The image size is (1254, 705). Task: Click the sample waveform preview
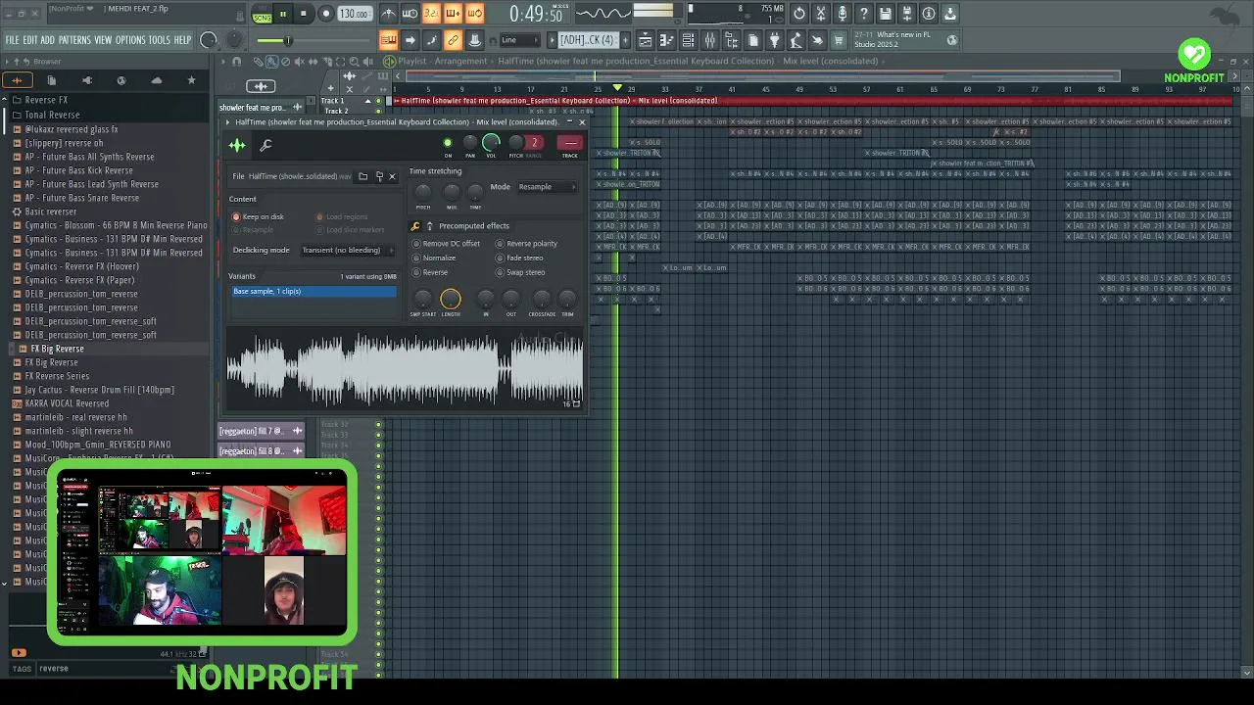(405, 368)
